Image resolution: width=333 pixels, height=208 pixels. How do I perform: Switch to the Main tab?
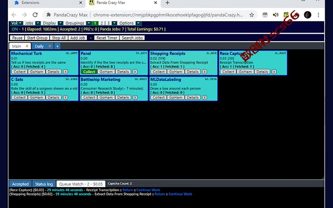[x=17, y=46]
